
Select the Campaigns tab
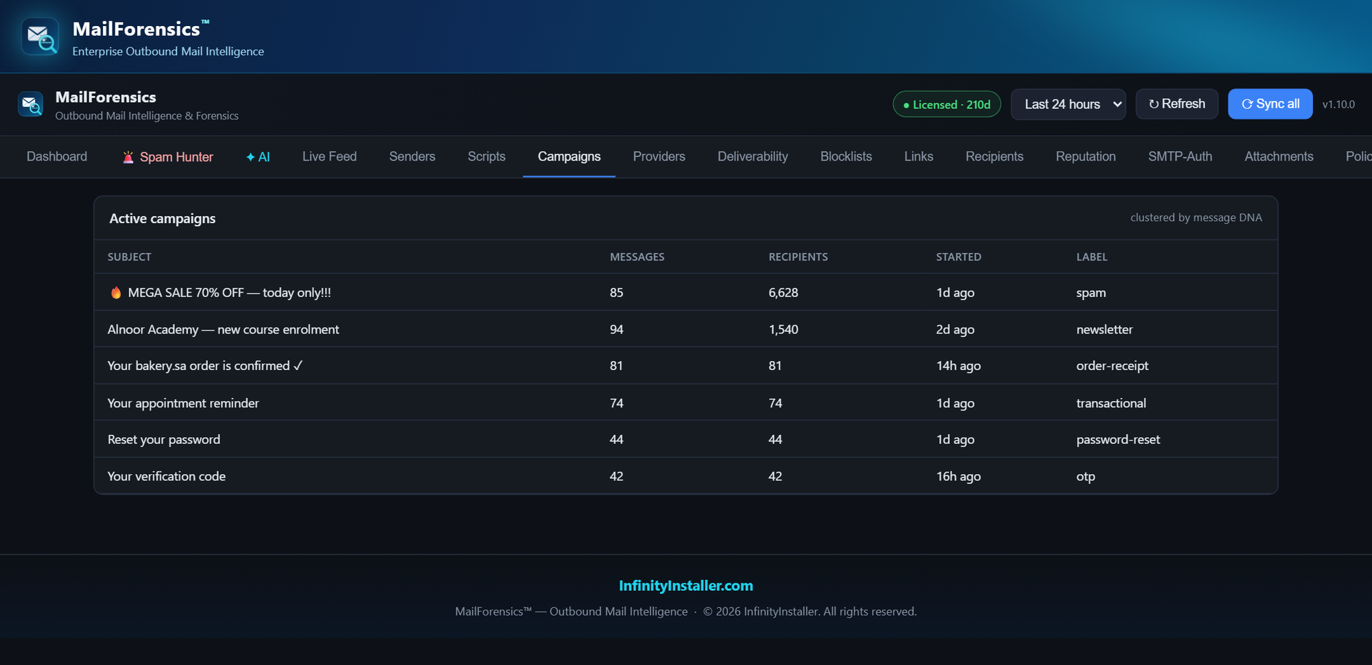569,156
